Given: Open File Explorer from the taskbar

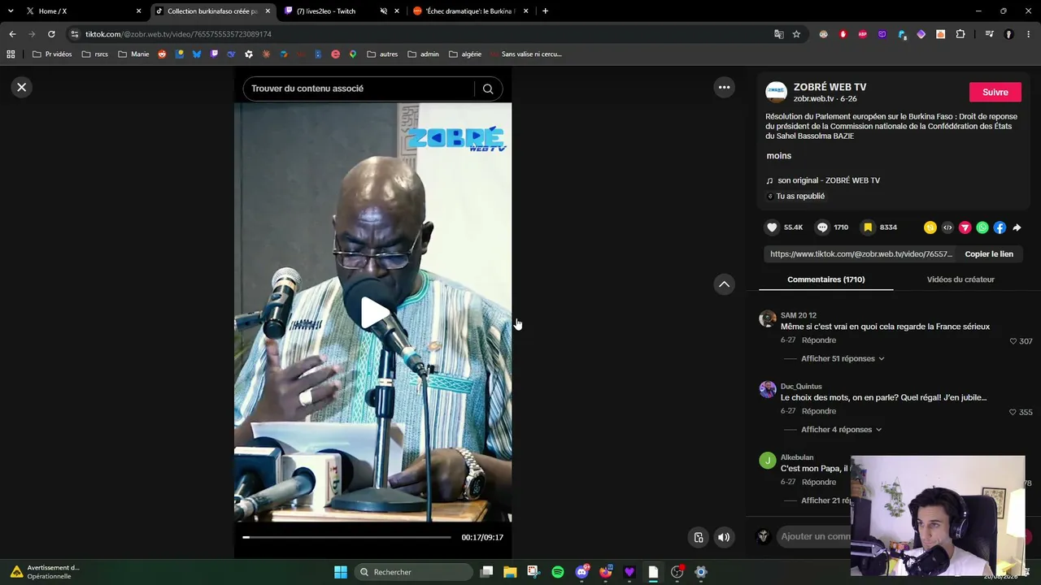Looking at the screenshot, I should pyautogui.click(x=510, y=572).
